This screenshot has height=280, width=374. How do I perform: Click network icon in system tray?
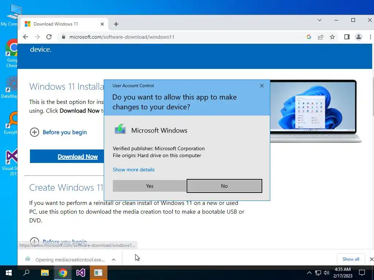[318, 273]
